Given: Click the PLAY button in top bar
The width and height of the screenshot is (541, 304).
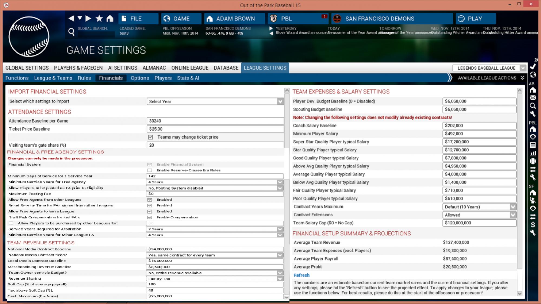Looking at the screenshot, I should click(x=476, y=19).
